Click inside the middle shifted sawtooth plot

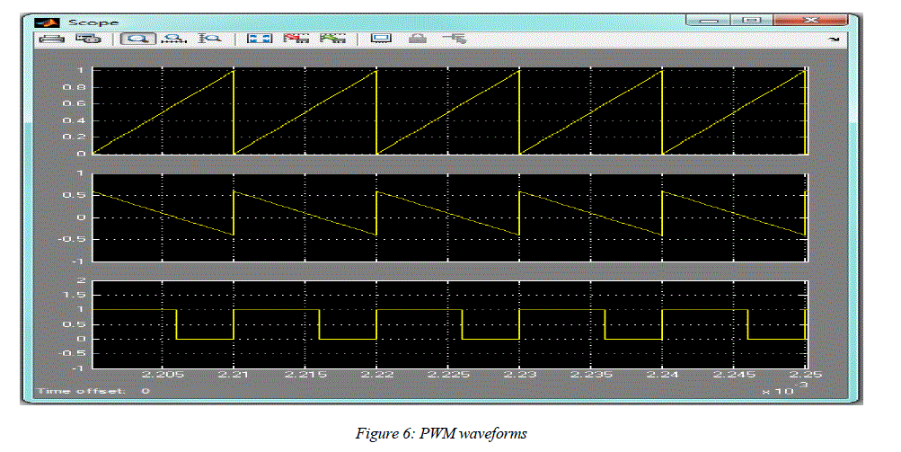[x=449, y=217]
